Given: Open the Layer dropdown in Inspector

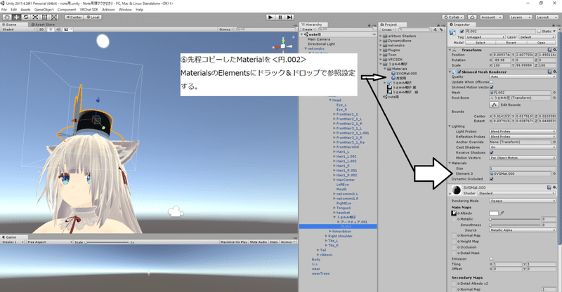Looking at the screenshot, I should (537, 37).
